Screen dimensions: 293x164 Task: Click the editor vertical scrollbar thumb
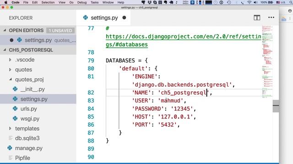pyautogui.click(x=276, y=106)
